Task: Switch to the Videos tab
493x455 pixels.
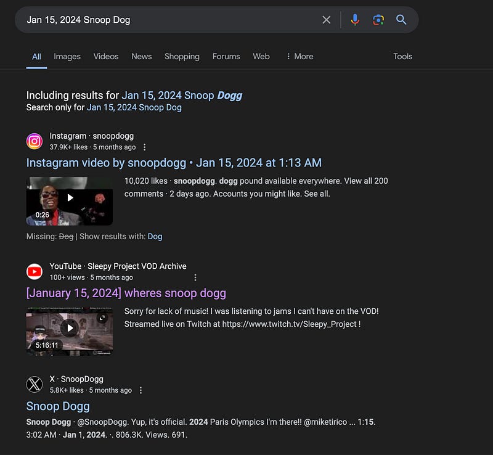Action: pyautogui.click(x=106, y=57)
